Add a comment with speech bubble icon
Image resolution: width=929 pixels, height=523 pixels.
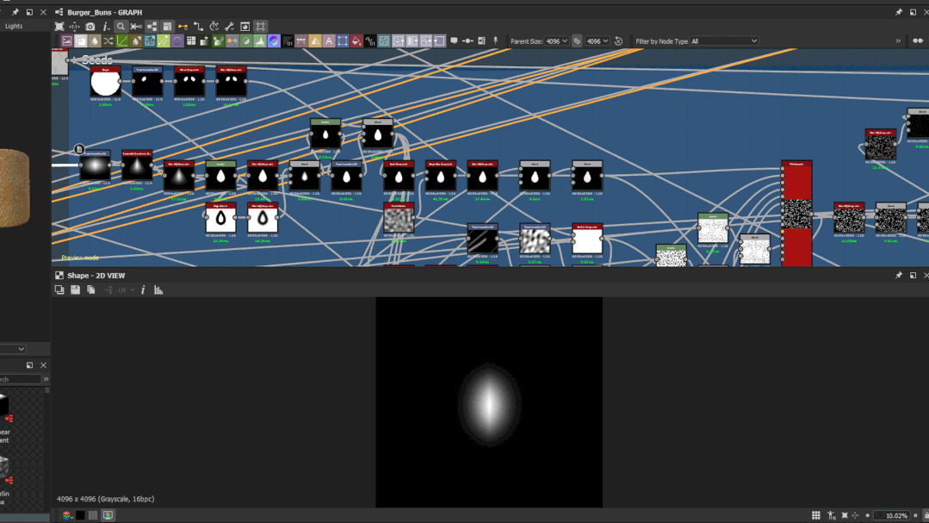tap(454, 40)
